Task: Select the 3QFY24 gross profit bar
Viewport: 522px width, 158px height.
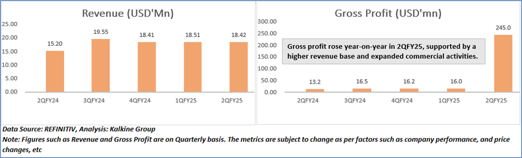Action: (x=362, y=91)
